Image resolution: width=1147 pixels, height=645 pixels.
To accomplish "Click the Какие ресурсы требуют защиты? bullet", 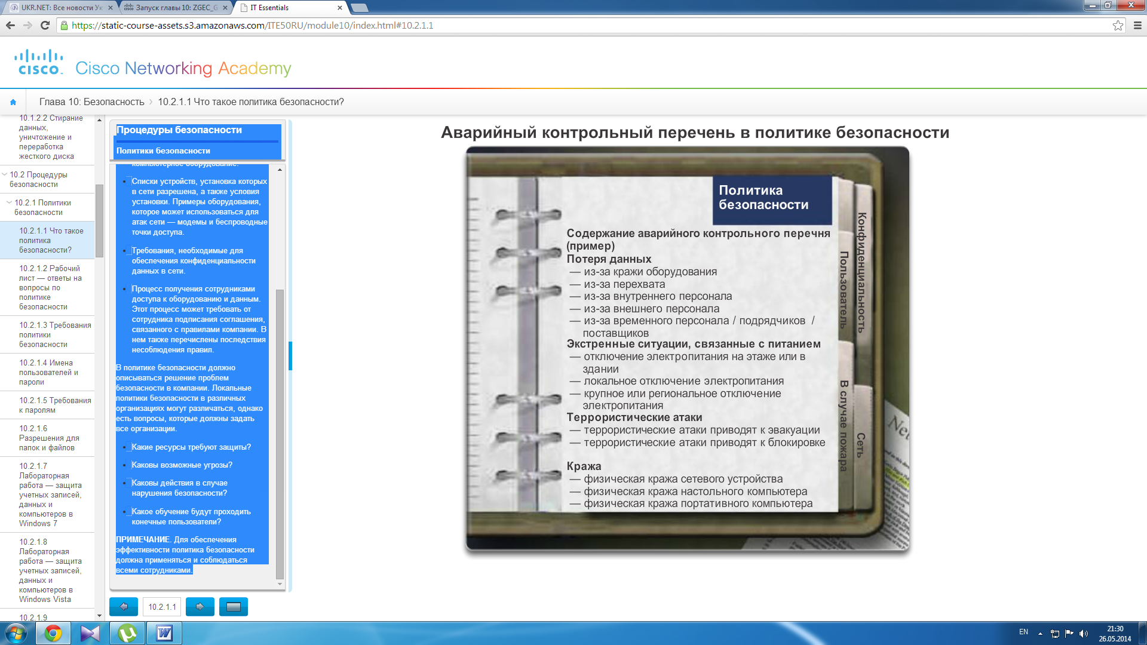I will [x=191, y=447].
